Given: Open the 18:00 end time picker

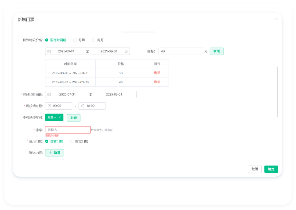Looking at the screenshot, I should (x=94, y=106).
